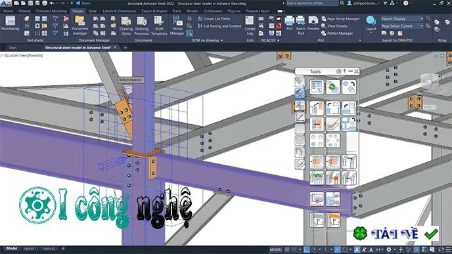Open Page Setup Manager
452x254 pixels.
point(340,19)
